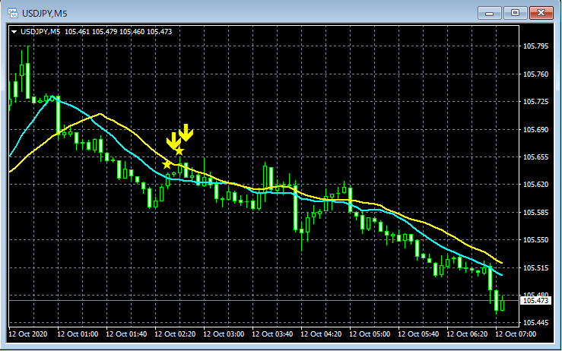562x351 pixels.
Task: Collapse the USDJPY,M5 info triangle in chart corner
Action: [14, 32]
